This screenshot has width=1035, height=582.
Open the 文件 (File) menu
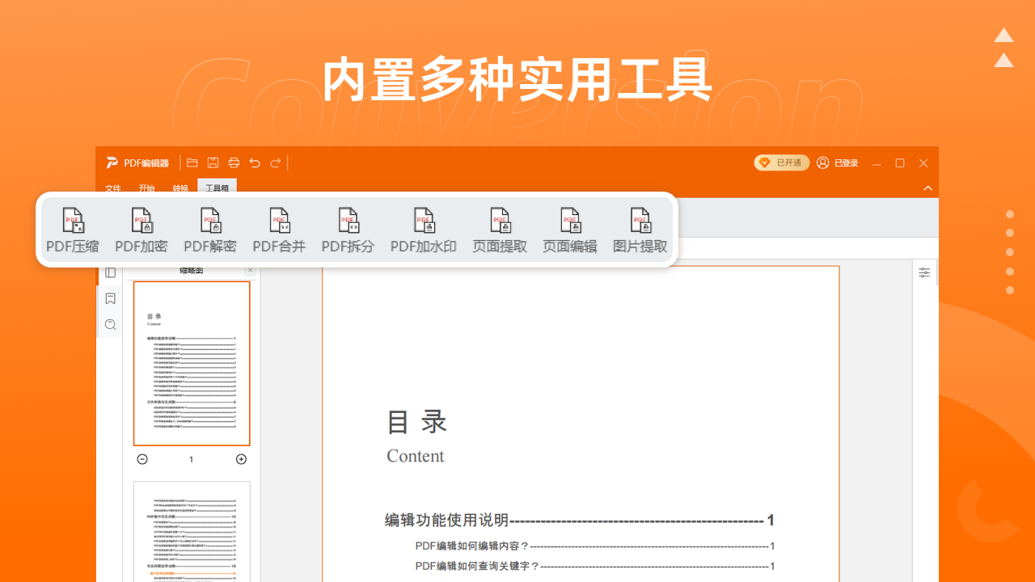click(112, 188)
